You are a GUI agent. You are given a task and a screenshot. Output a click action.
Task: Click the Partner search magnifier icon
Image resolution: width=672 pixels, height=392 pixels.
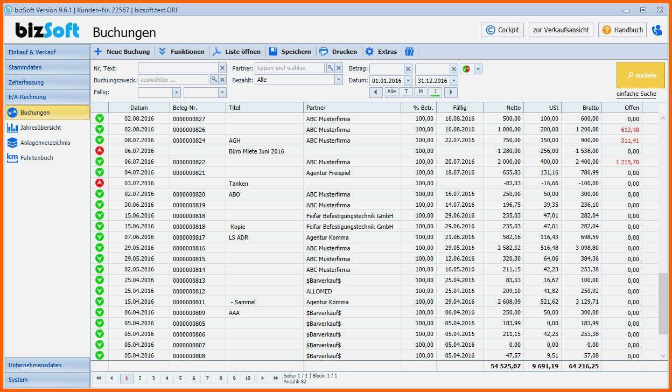(x=330, y=68)
